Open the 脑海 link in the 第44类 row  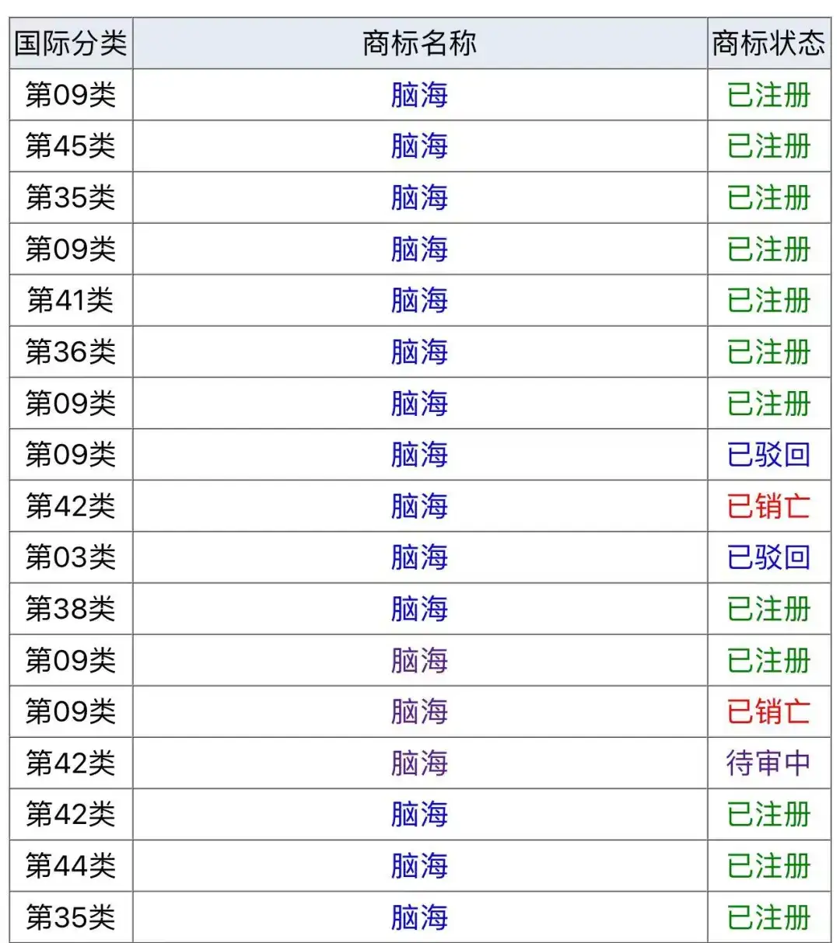pos(419,865)
